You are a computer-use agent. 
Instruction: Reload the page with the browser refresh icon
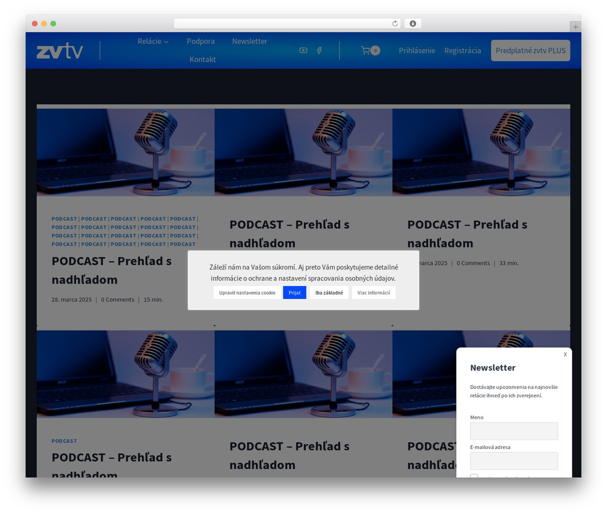(395, 24)
